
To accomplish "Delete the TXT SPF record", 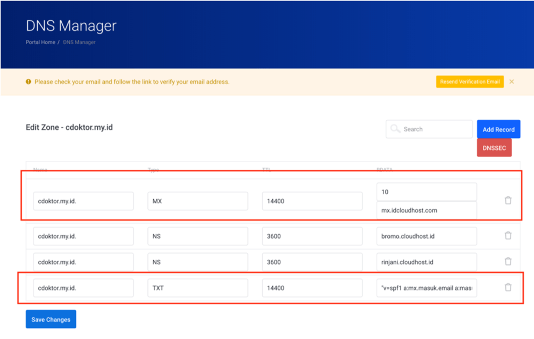I will [x=508, y=287].
